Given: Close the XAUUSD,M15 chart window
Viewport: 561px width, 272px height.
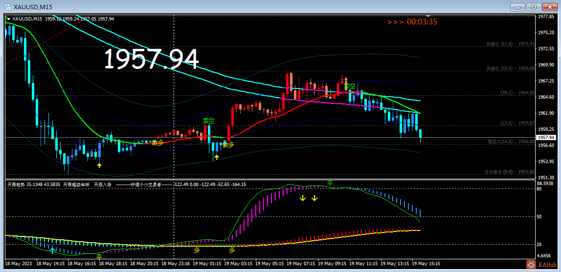Looking at the screenshot, I should (550, 7).
